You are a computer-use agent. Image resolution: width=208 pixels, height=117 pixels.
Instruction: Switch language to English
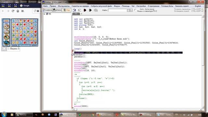198,6
